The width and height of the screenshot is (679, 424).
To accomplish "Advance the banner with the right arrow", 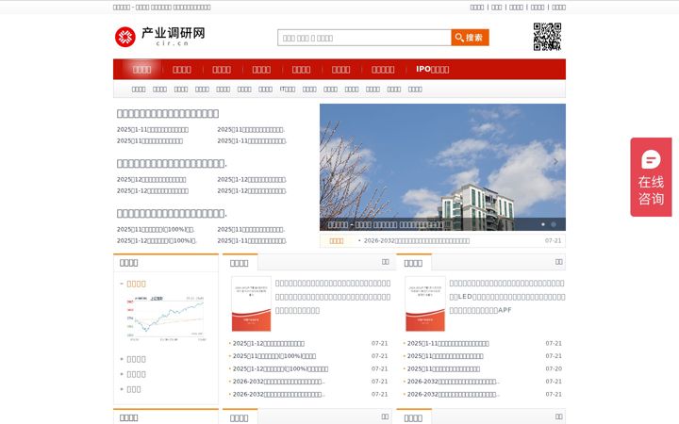I will pos(555,162).
